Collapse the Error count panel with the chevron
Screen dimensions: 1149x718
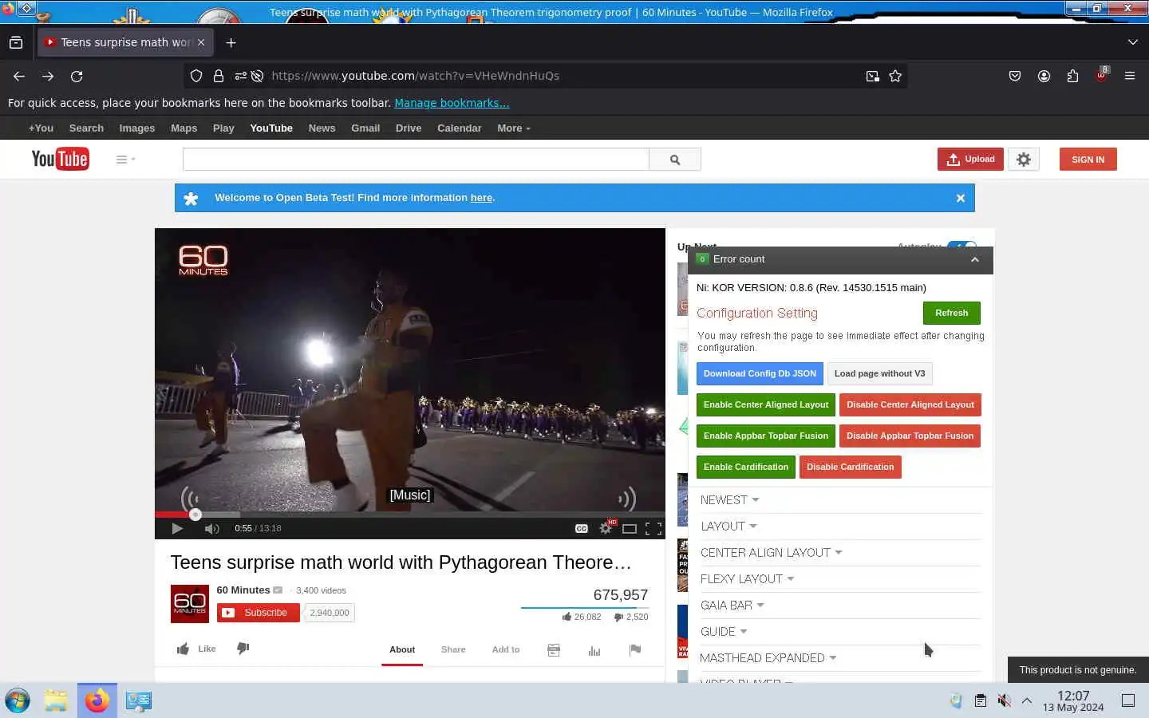click(975, 260)
